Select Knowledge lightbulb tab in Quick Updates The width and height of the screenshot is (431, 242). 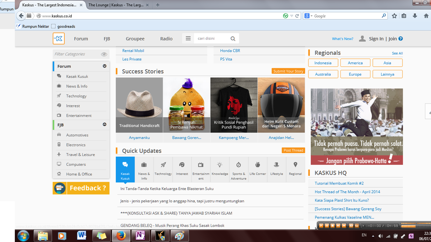point(220,170)
